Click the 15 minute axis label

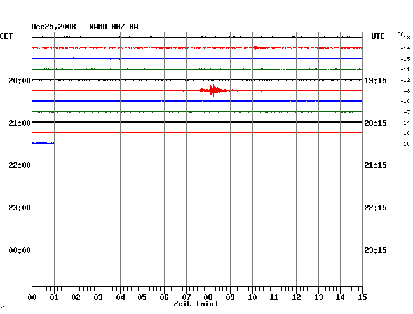coord(362,297)
